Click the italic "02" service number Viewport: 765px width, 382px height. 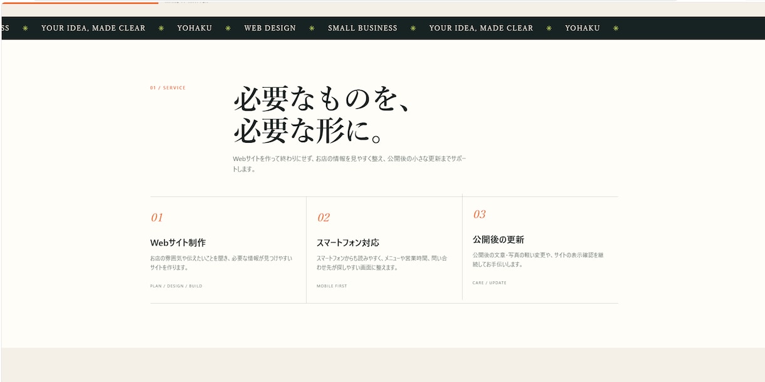(323, 217)
